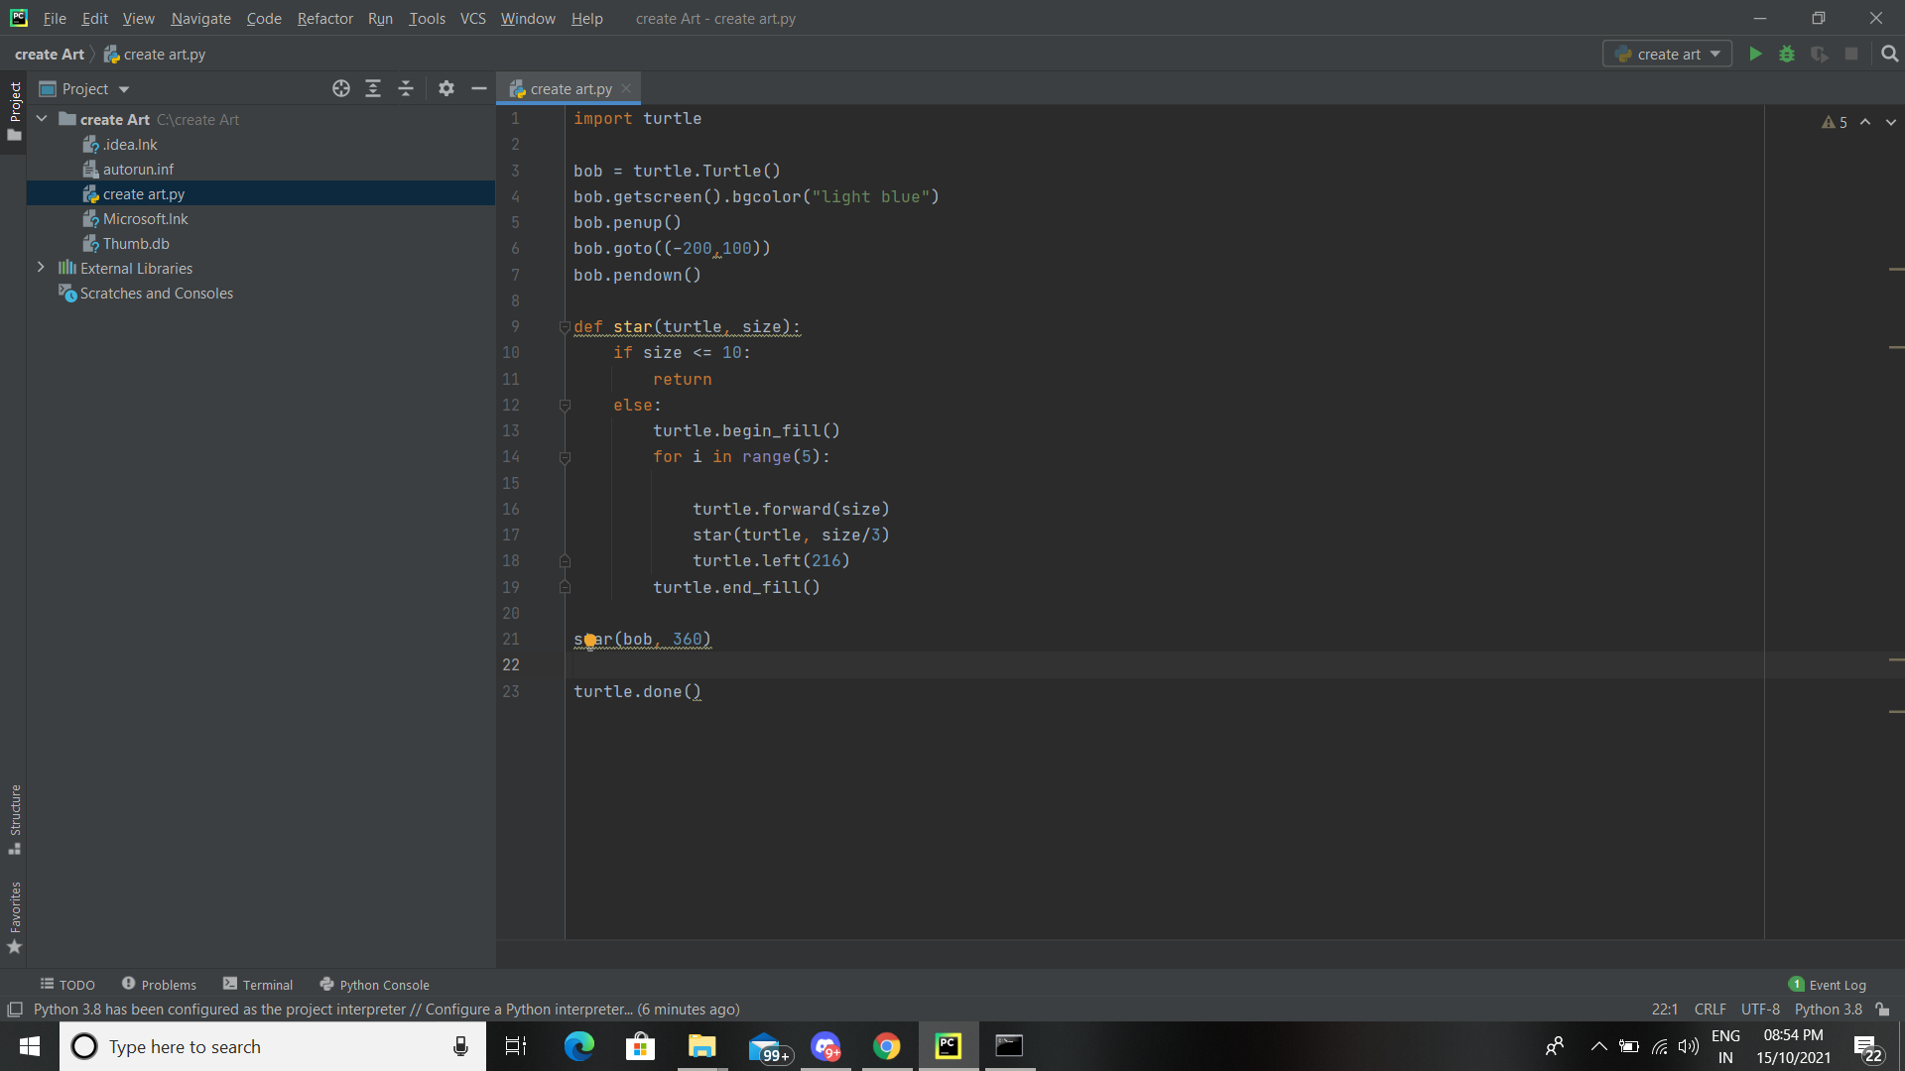The height and width of the screenshot is (1071, 1905).
Task: Toggle the Structure tool window
Action: tap(15, 819)
